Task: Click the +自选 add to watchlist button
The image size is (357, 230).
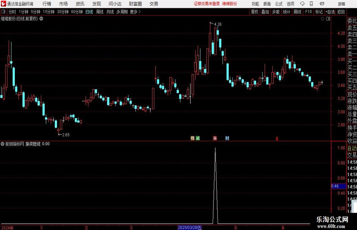Action: 330,12
